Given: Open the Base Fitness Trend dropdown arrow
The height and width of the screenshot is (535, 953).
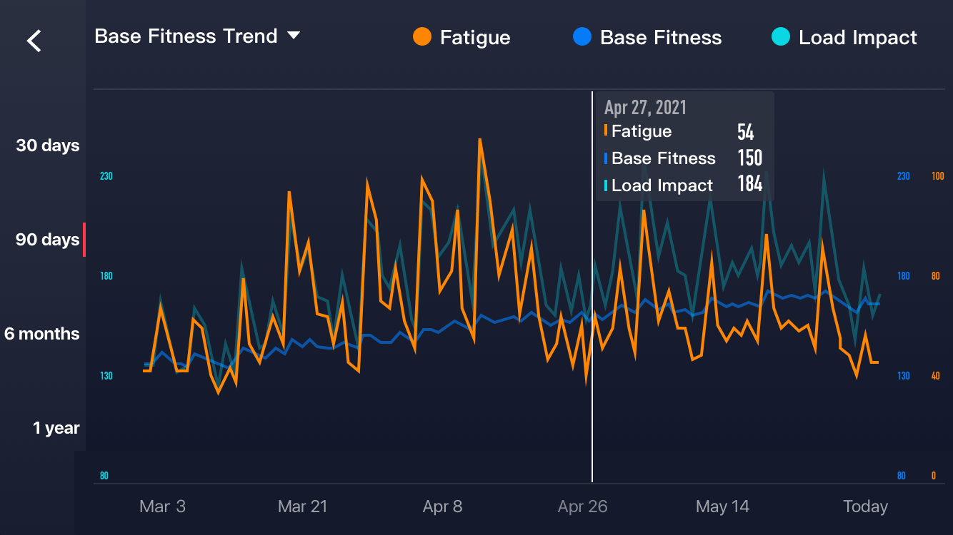Looking at the screenshot, I should click(x=294, y=35).
